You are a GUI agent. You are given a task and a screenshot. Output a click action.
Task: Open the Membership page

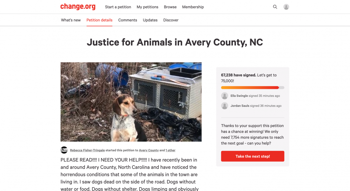pos(193,7)
